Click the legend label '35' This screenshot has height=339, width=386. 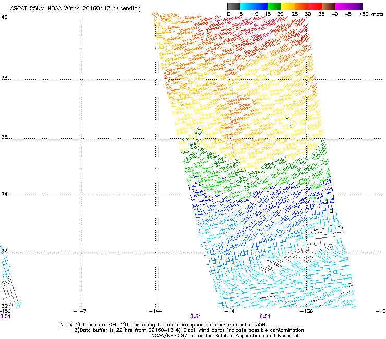click(x=321, y=14)
